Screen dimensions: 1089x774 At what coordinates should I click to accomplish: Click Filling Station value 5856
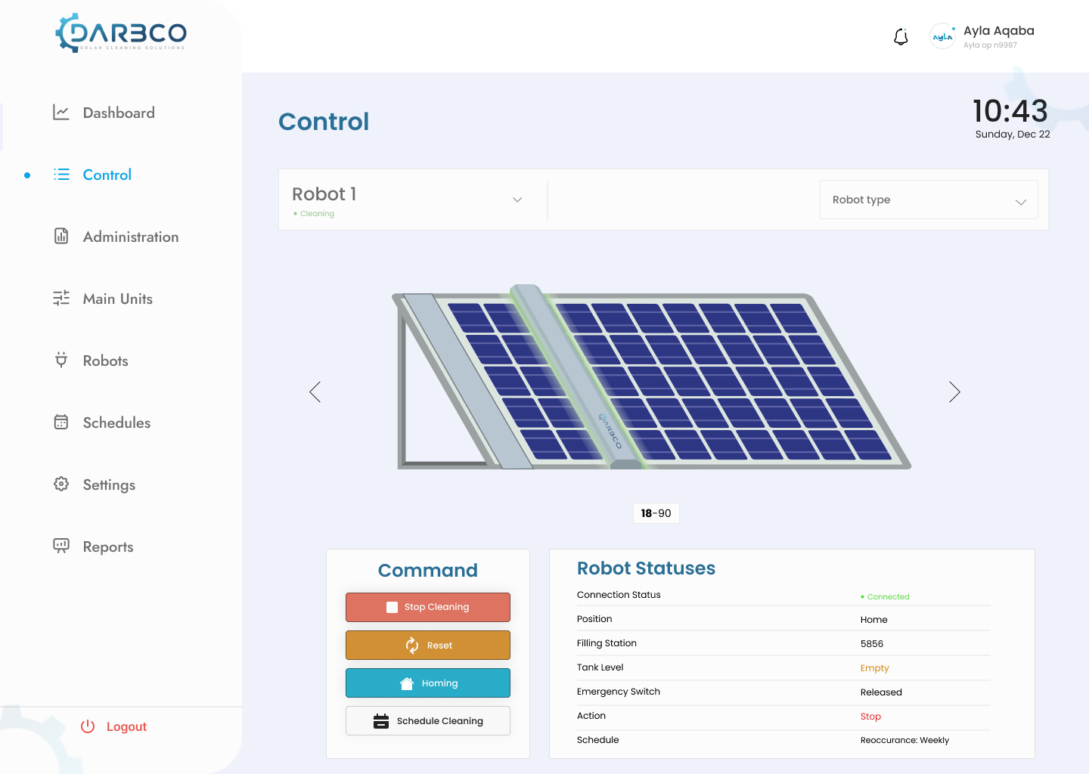pos(872,644)
